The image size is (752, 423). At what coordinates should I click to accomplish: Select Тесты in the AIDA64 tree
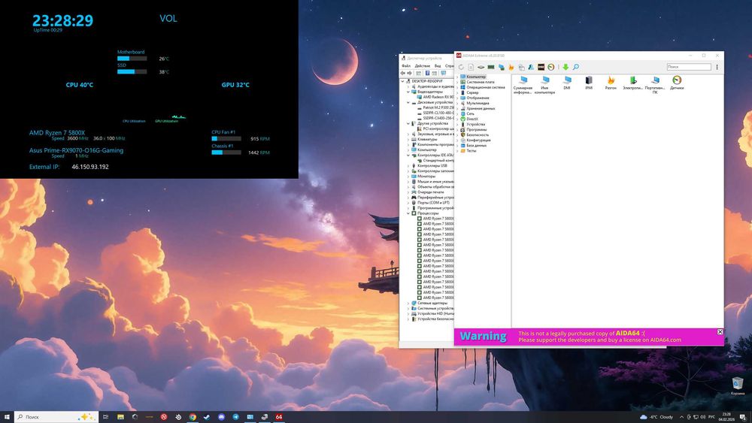[471, 150]
